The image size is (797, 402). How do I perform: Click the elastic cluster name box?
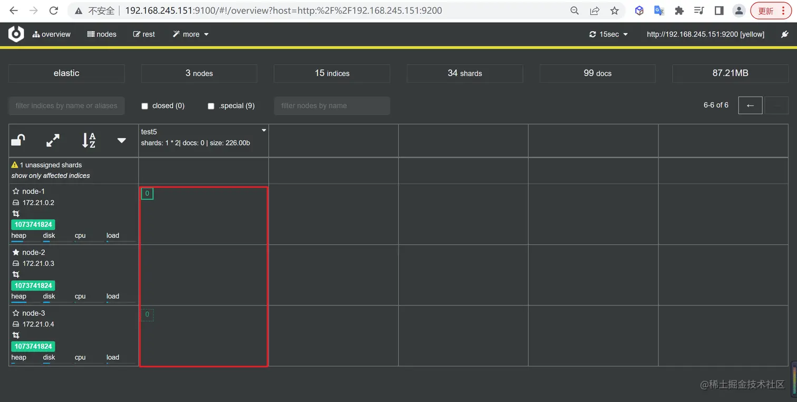(x=66, y=73)
